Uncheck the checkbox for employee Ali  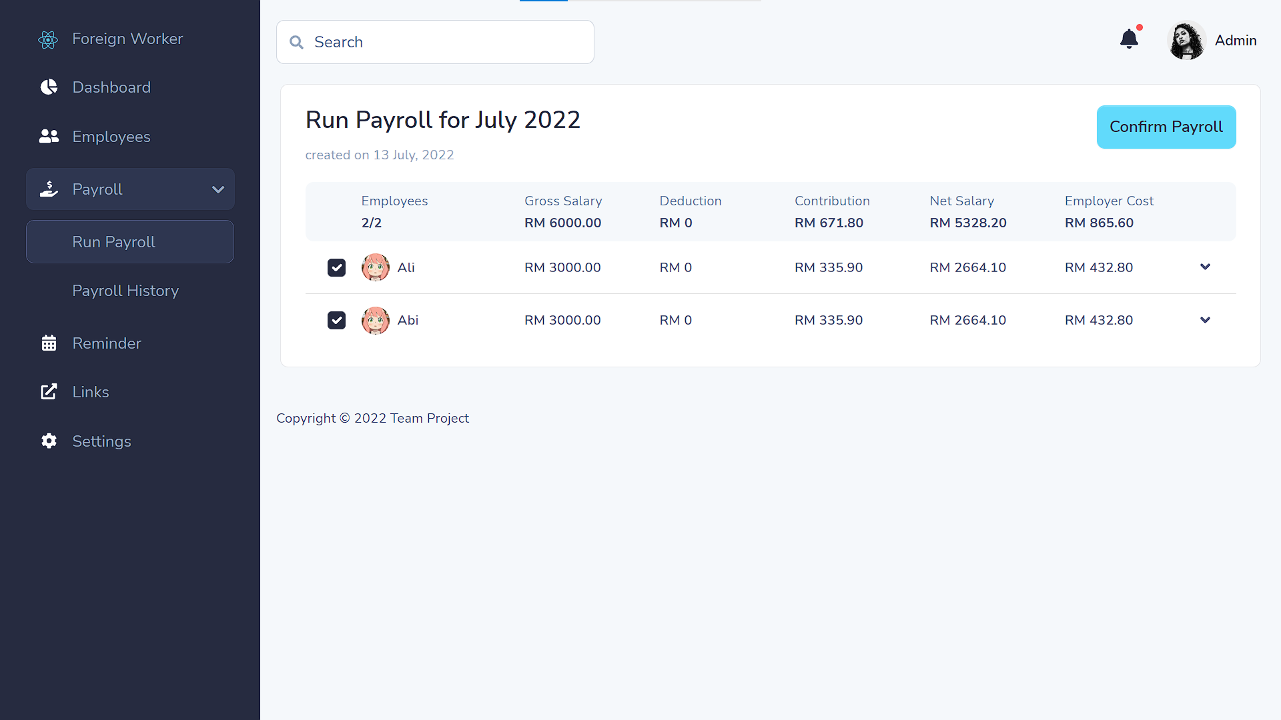tap(336, 267)
